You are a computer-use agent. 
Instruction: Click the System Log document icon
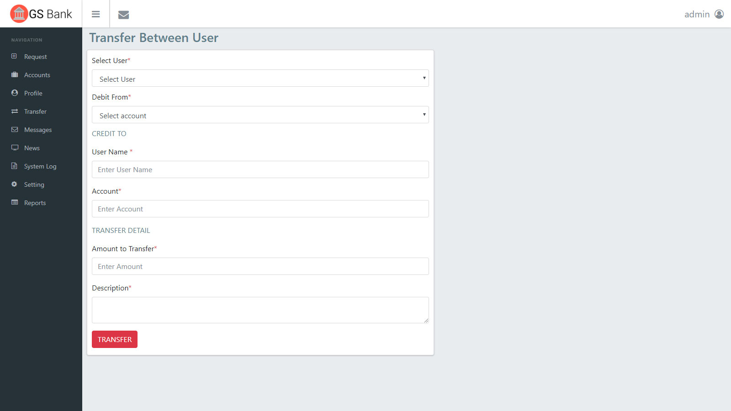pos(15,166)
